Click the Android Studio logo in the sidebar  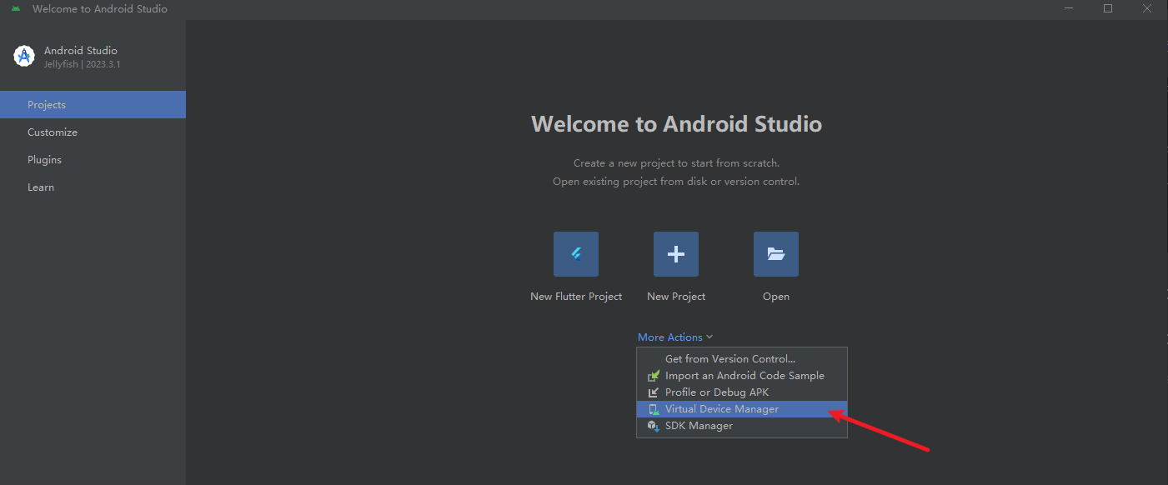pyautogui.click(x=24, y=57)
